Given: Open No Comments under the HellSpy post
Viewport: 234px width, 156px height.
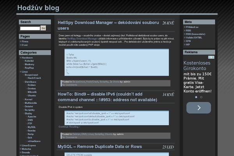Looking at the screenshot, I should point(69,85).
